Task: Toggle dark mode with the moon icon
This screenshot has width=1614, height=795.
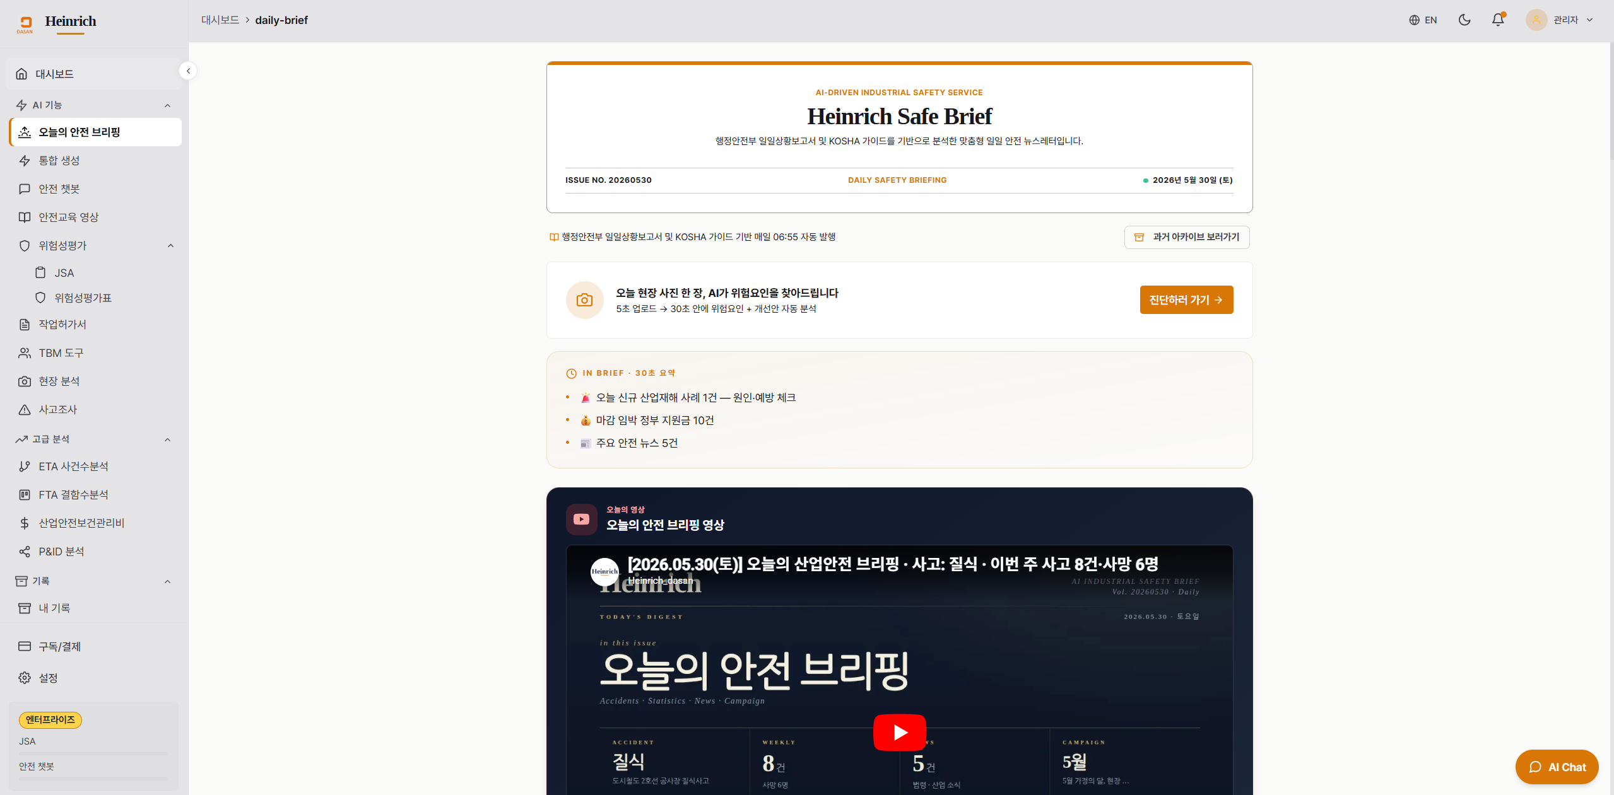Action: (1464, 20)
